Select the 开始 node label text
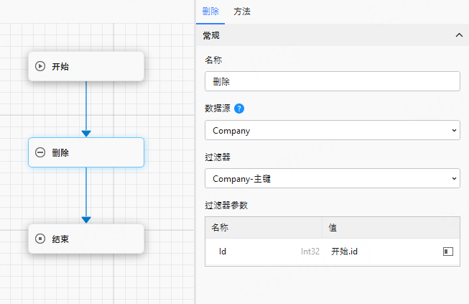 (60, 66)
